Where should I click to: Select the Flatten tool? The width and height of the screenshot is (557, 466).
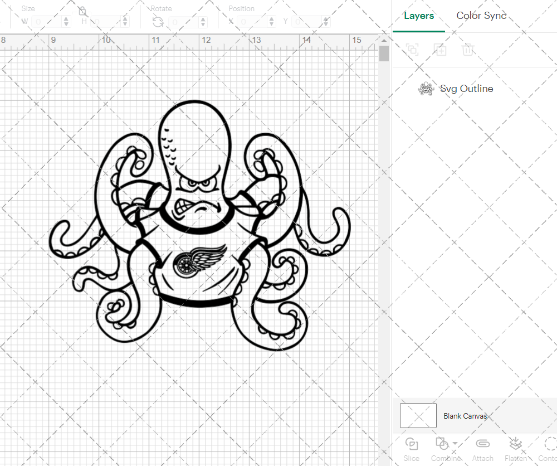tap(515, 444)
